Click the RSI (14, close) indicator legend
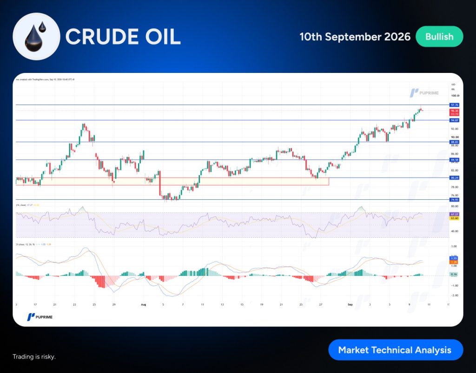The height and width of the screenshot is (373, 476). point(27,205)
